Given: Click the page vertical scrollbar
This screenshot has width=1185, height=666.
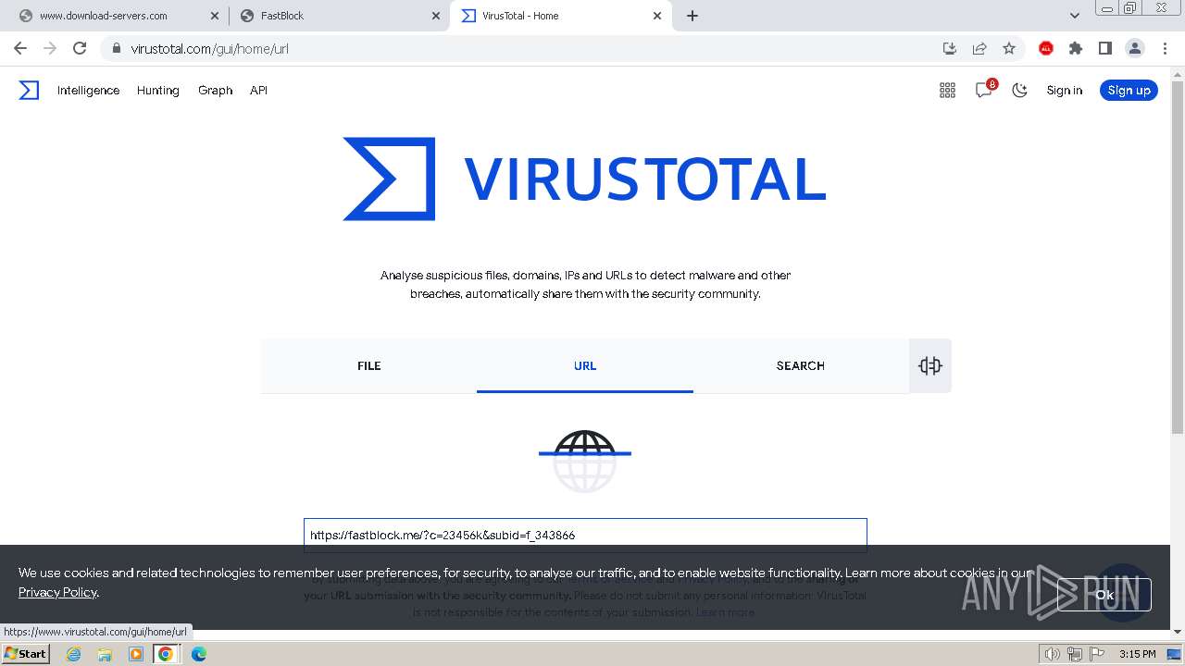Looking at the screenshot, I should pos(1177,257).
